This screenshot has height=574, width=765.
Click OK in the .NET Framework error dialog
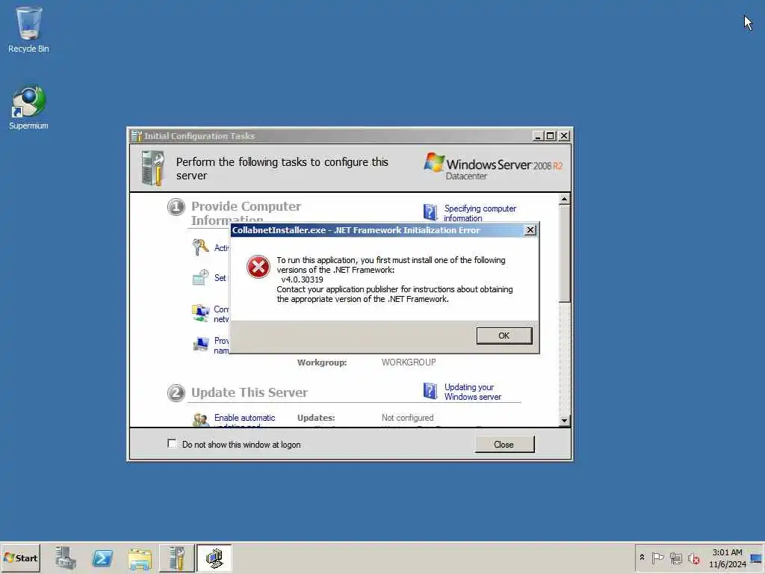504,336
